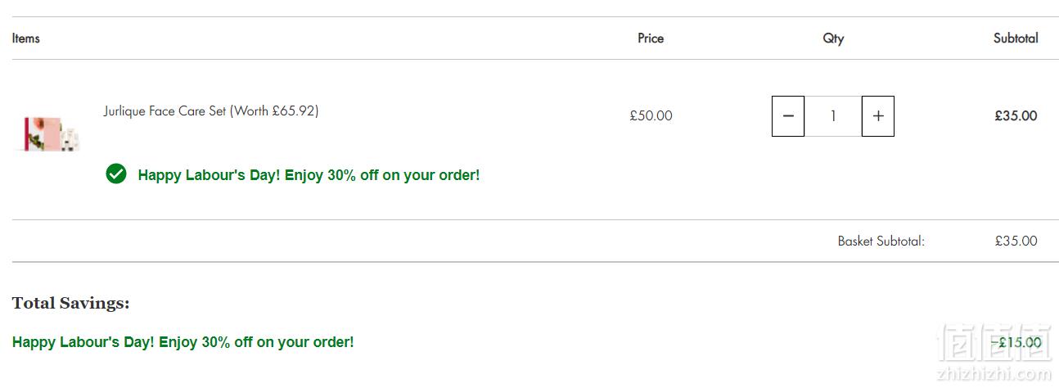Click the quantity field showing 1

[833, 116]
